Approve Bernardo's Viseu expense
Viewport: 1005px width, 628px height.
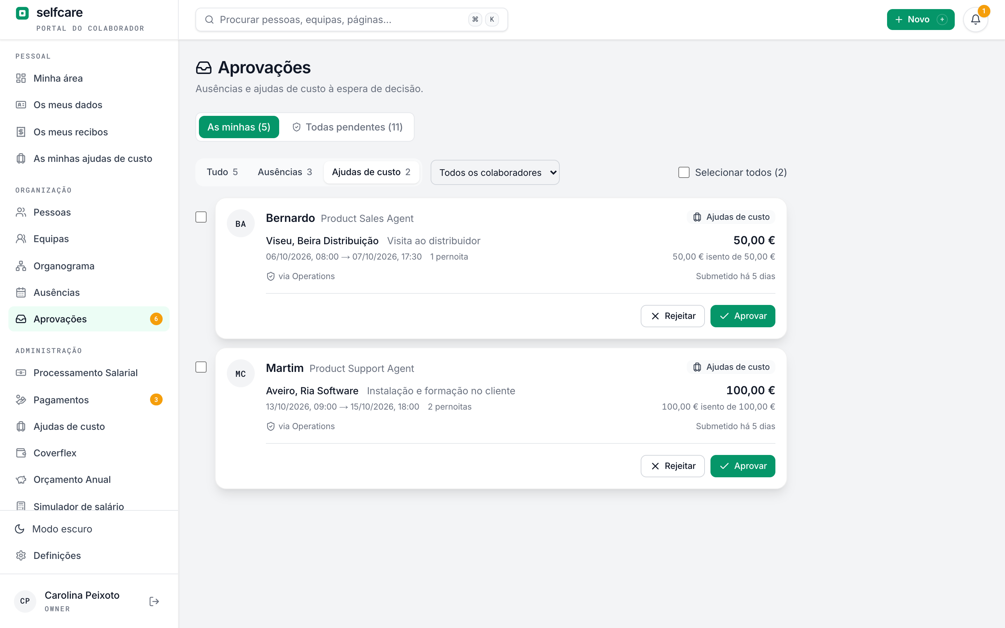tap(743, 316)
